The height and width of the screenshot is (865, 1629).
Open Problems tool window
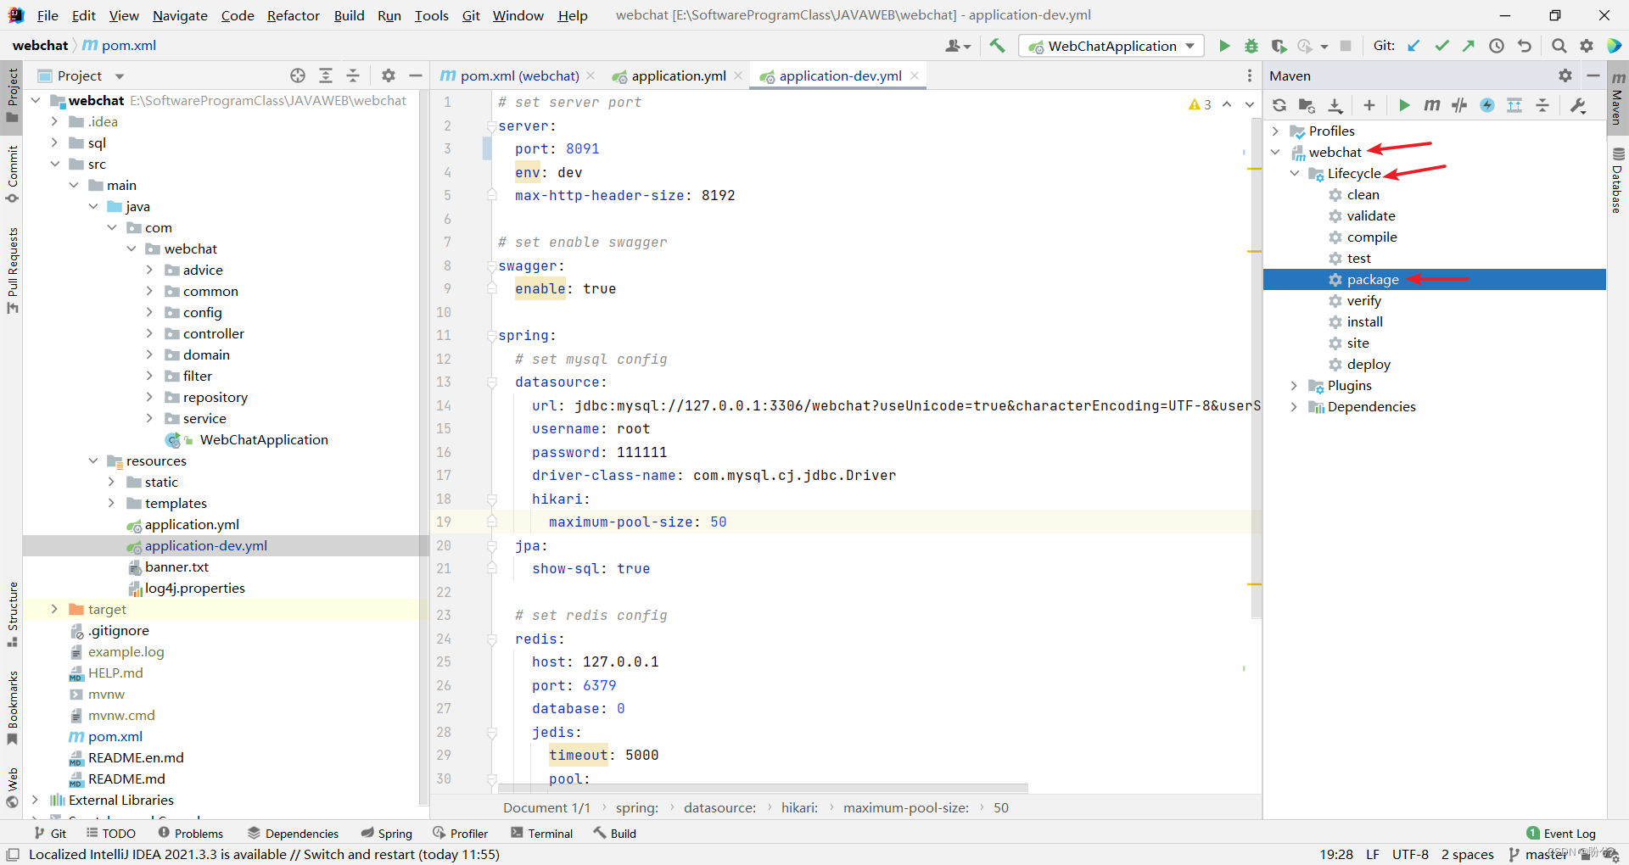(190, 834)
